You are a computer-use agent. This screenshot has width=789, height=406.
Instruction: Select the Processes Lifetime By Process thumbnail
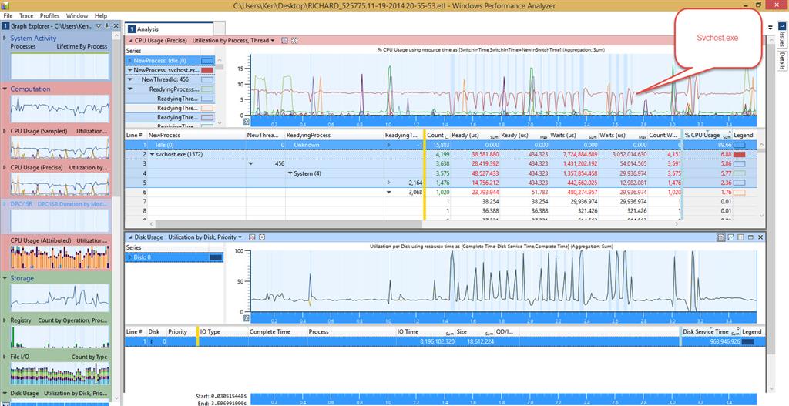tap(59, 65)
